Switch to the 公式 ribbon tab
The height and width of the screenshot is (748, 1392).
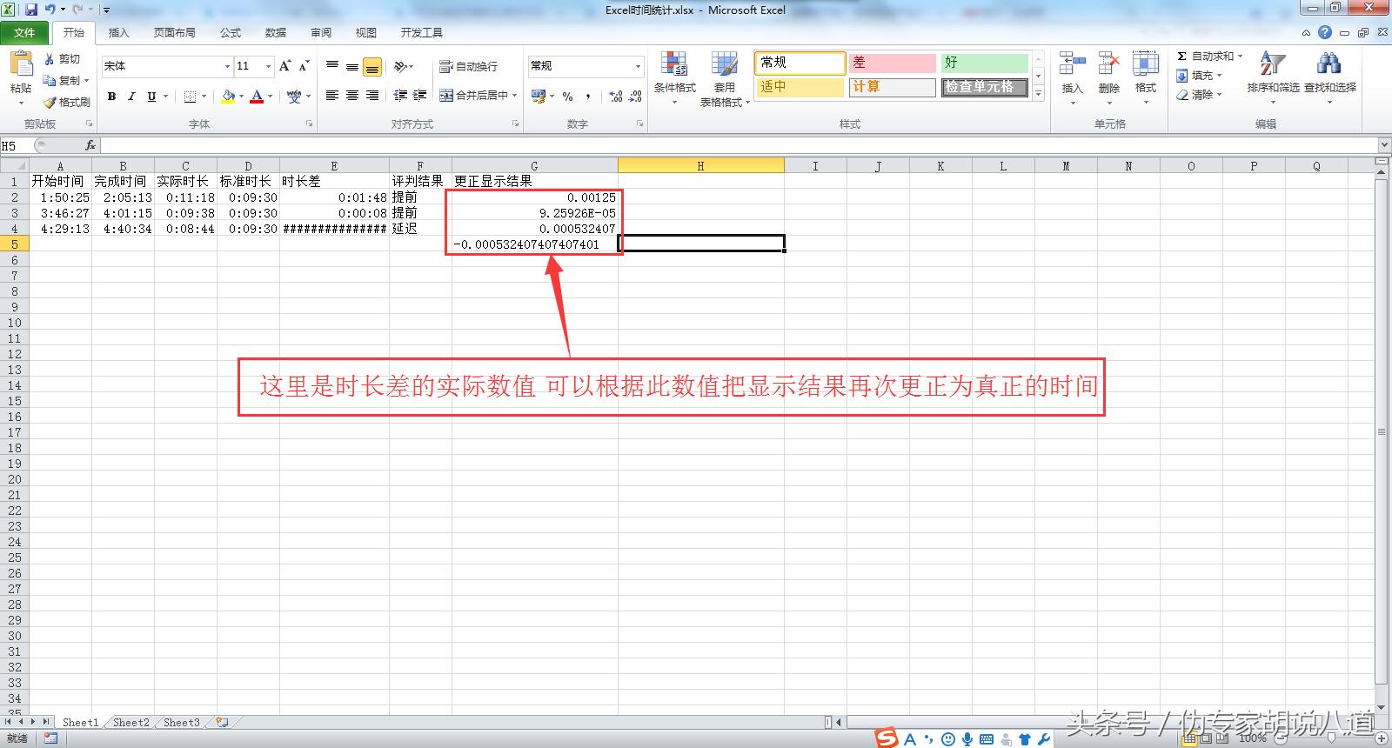231,33
